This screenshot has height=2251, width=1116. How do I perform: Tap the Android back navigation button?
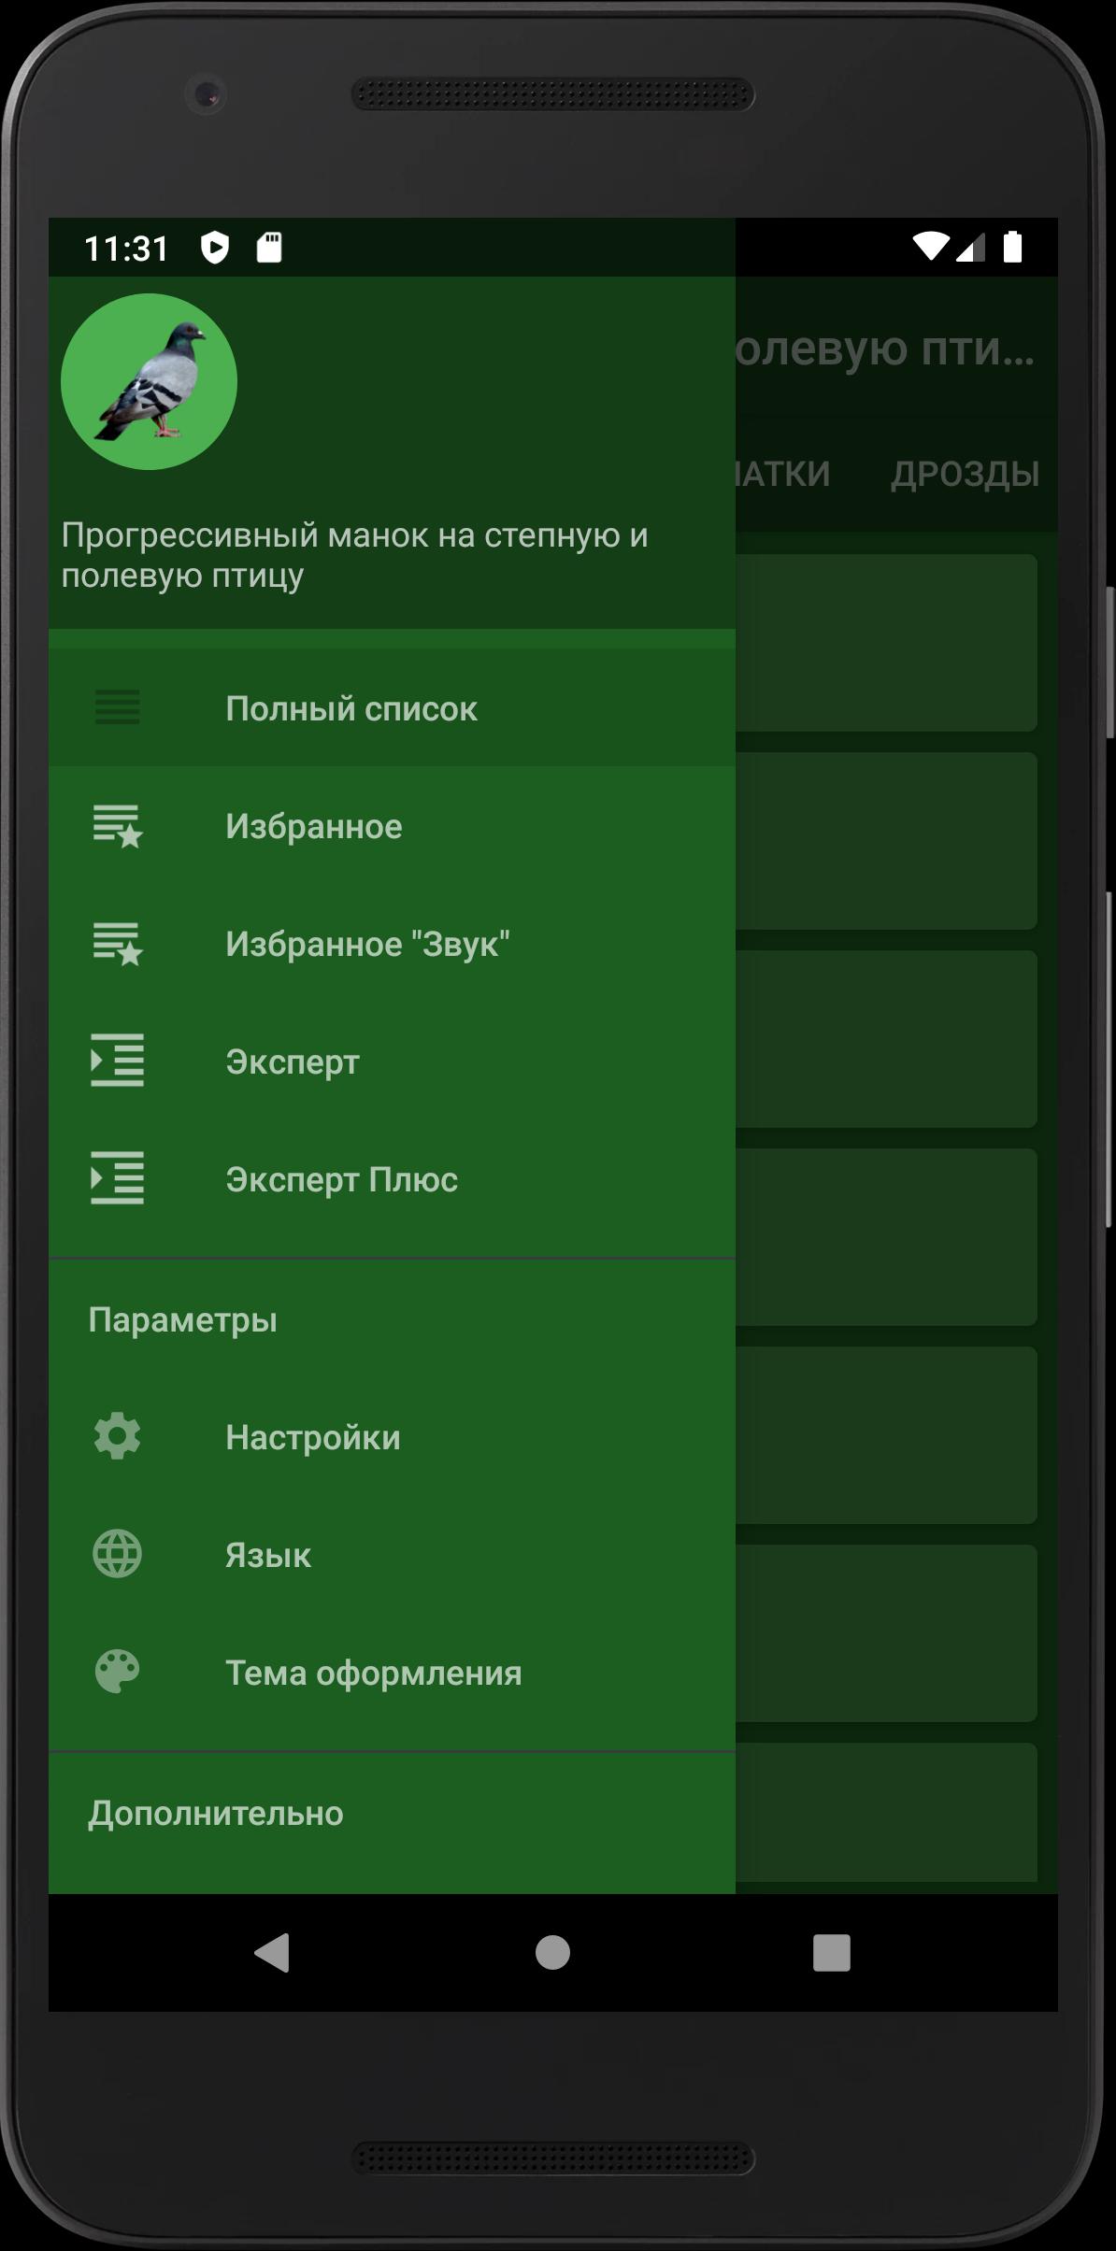point(272,1952)
